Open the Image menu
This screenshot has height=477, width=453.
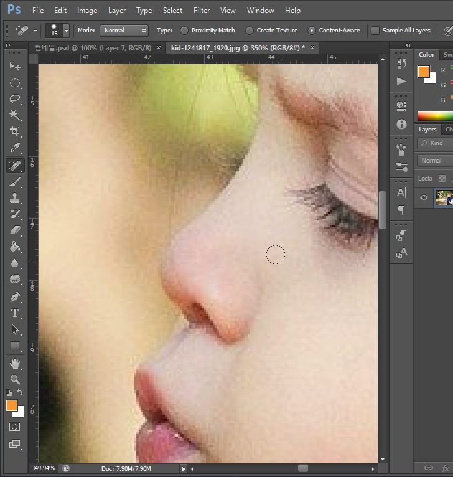click(87, 11)
